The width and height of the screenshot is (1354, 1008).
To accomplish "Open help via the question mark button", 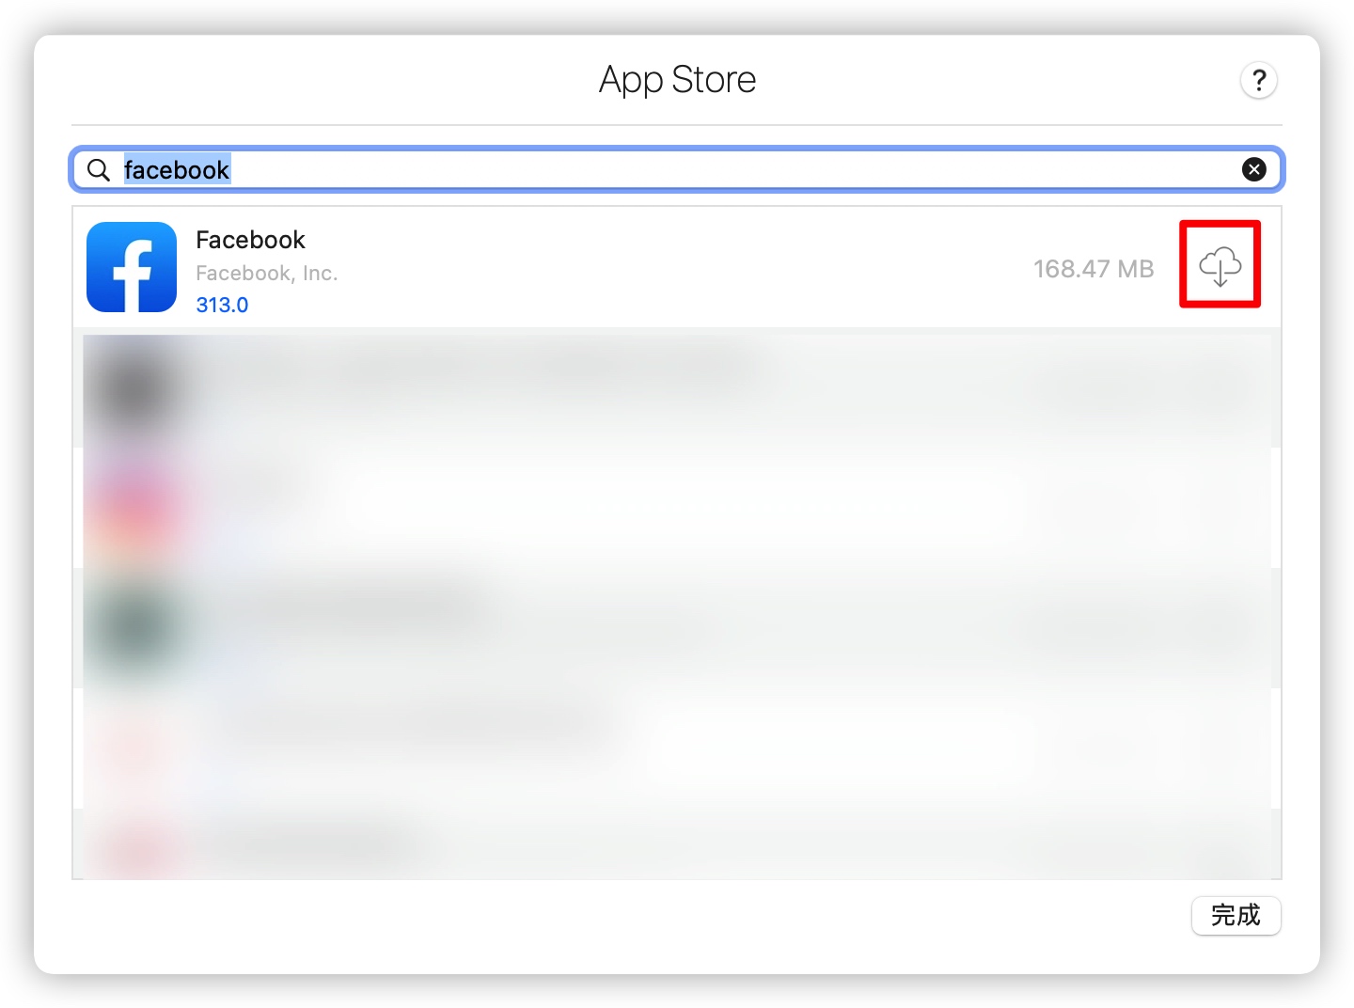I will click(1258, 80).
